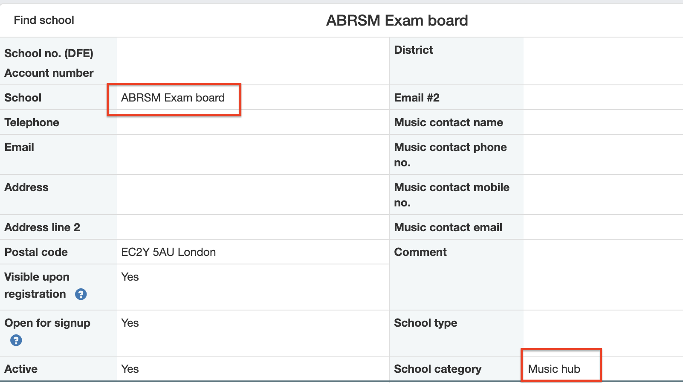Open the Find school link
The width and height of the screenshot is (683, 383).
point(44,20)
